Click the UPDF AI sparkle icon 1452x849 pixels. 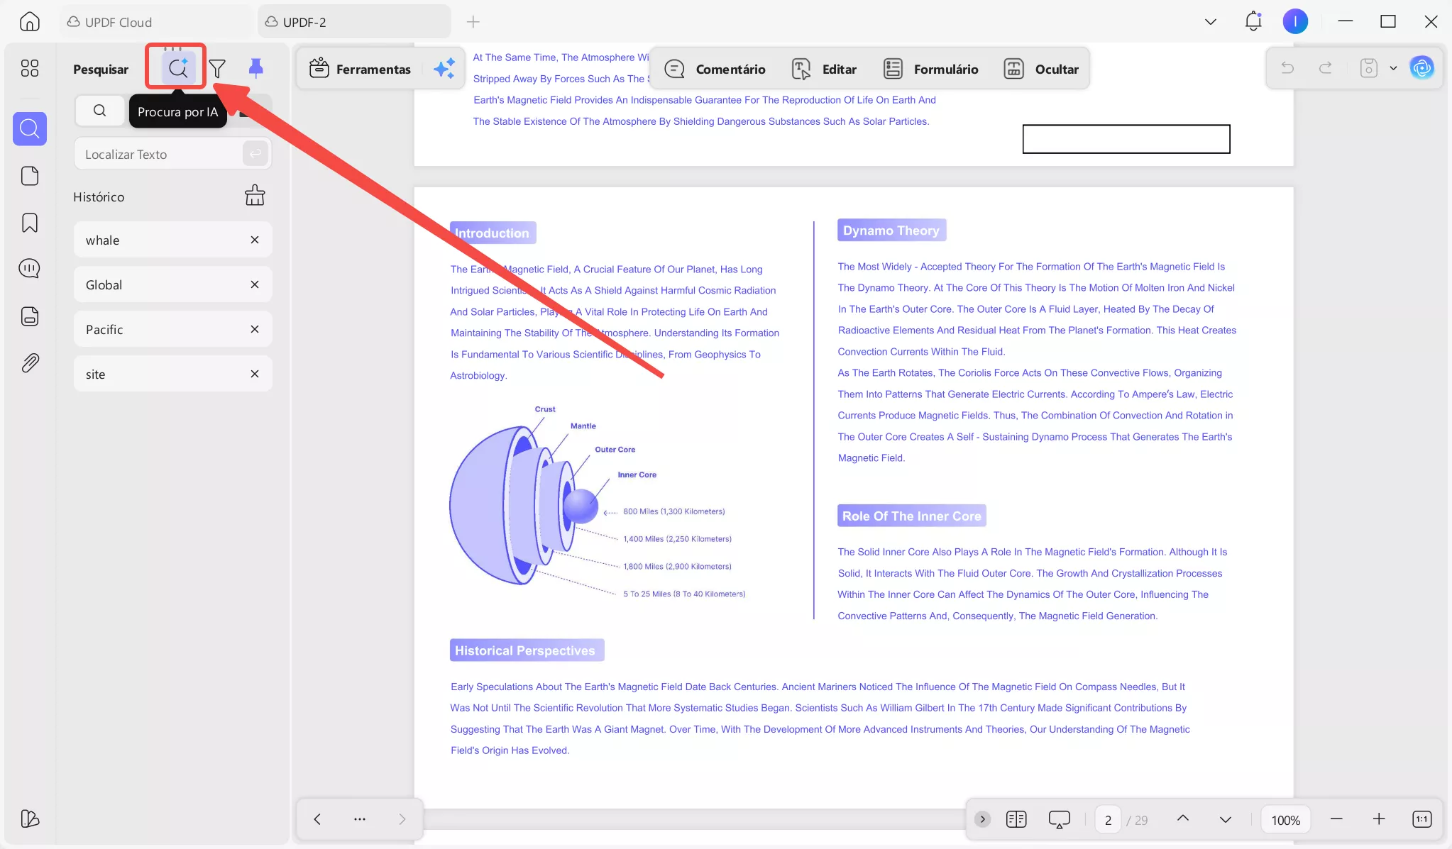(444, 69)
